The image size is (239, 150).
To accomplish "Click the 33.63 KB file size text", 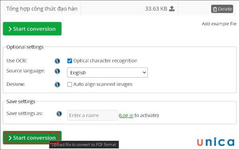I will coord(156,9).
